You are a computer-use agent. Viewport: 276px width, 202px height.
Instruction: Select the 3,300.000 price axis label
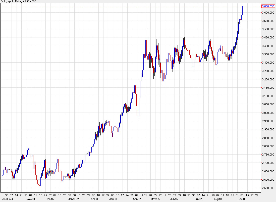point(268,63)
